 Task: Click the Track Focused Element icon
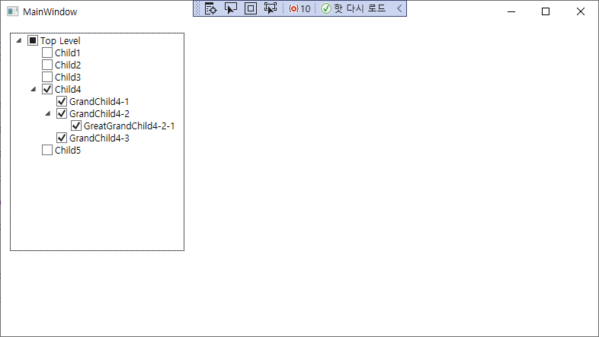point(271,8)
